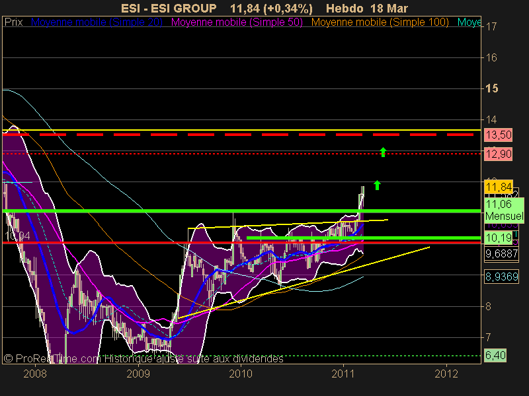Viewport: 529px width, 396px height.
Task: Click the 'Prix' legend label
Action: tap(13, 22)
